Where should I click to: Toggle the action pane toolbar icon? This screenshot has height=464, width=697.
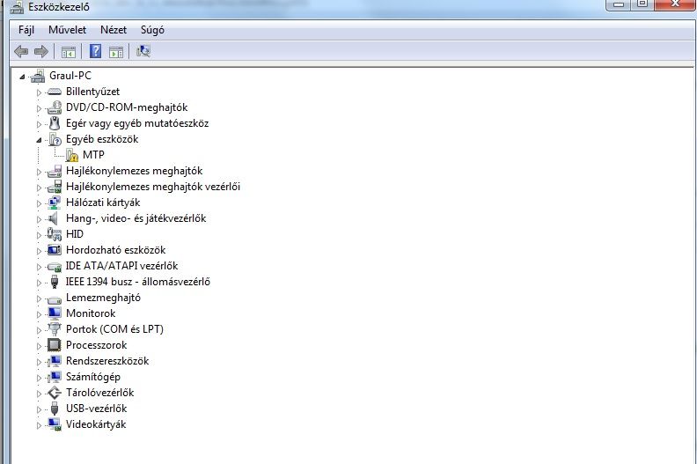point(116,52)
